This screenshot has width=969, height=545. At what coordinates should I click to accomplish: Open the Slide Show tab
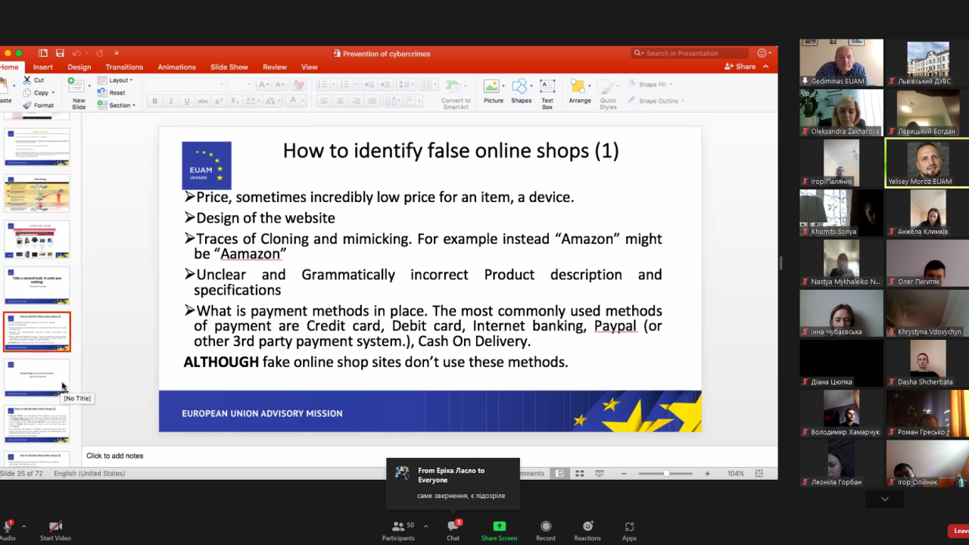coord(229,67)
